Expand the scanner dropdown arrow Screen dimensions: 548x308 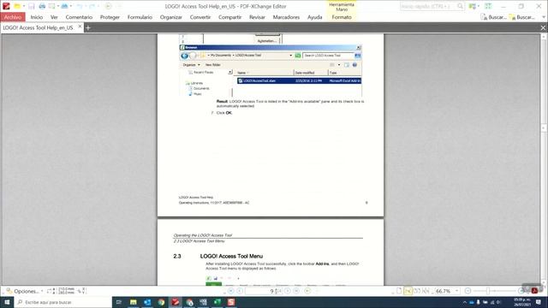[x=71, y=6]
